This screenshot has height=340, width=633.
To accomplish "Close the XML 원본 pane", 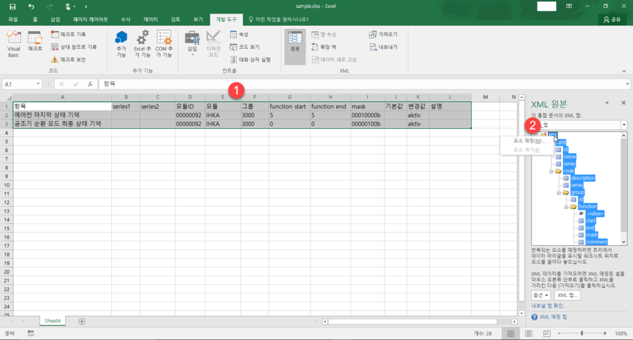I will tap(623, 103).
